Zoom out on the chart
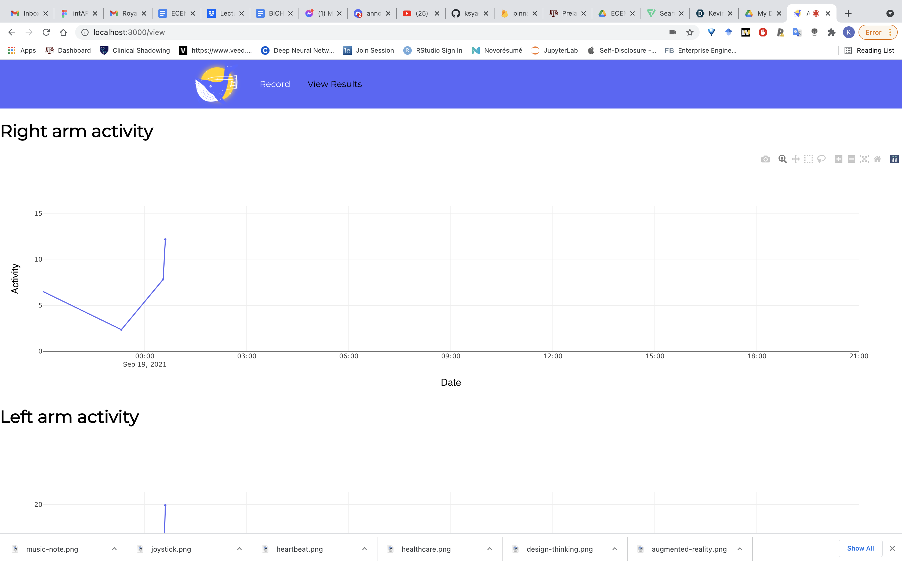 coord(851,159)
